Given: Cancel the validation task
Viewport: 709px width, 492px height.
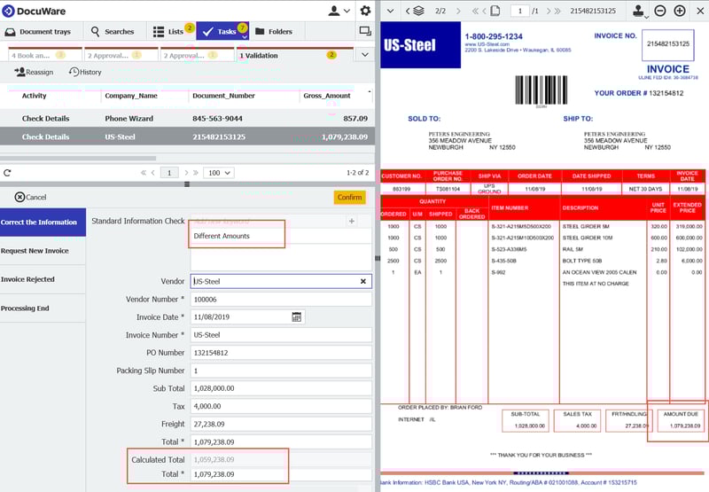Looking at the screenshot, I should tap(30, 197).
